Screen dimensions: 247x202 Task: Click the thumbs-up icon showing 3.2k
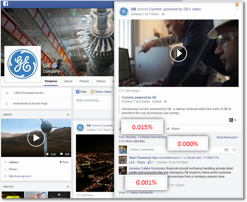47,154
